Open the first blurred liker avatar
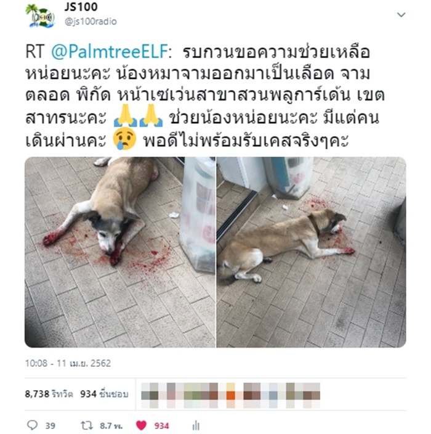431x434 pixels. (150, 395)
